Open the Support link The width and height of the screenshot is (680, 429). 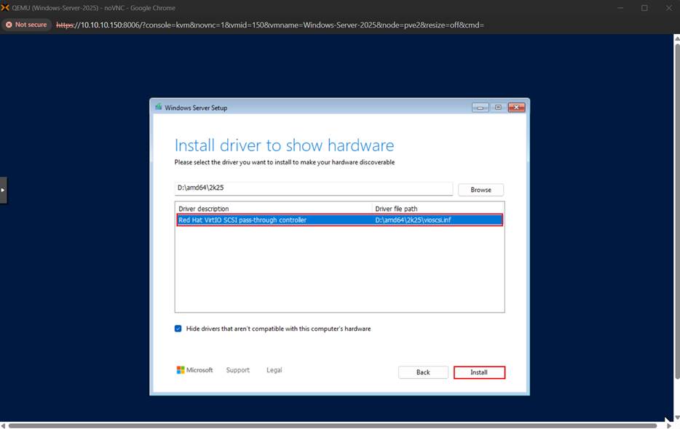click(237, 370)
